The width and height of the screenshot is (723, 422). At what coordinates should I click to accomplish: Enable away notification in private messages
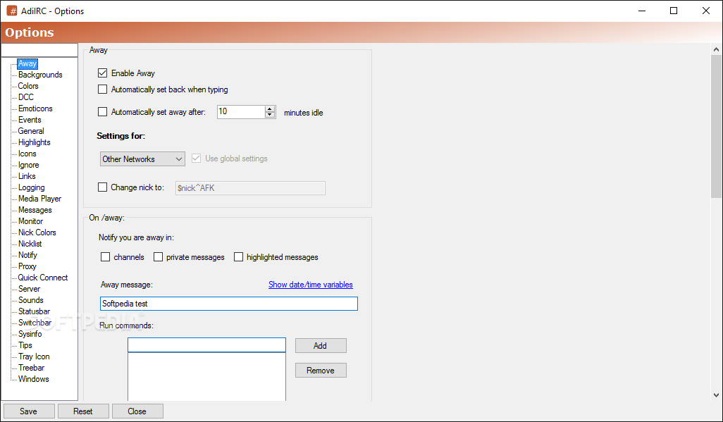(x=158, y=257)
